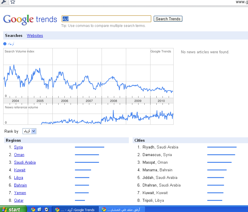
Task: Select the Searches tab
Action: [x=14, y=36]
